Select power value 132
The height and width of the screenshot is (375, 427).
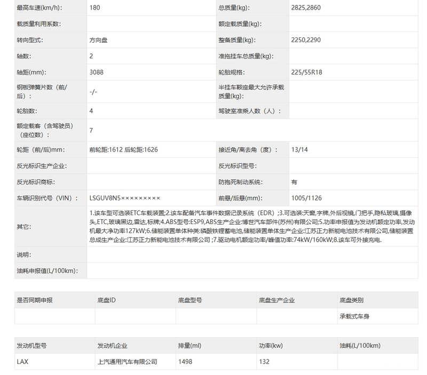click(x=264, y=362)
